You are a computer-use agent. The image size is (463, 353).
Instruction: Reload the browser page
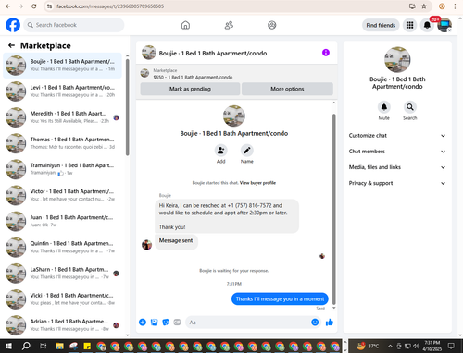[33, 6]
